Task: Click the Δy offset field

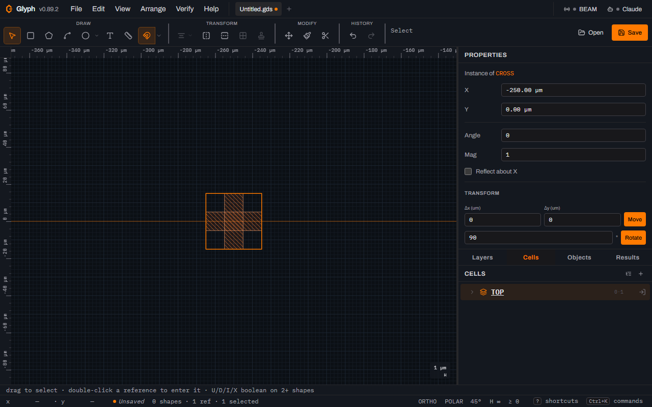Action: click(x=582, y=220)
